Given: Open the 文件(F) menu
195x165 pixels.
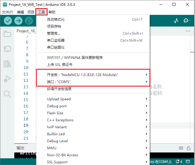Looking at the screenshot, I should (8, 12).
